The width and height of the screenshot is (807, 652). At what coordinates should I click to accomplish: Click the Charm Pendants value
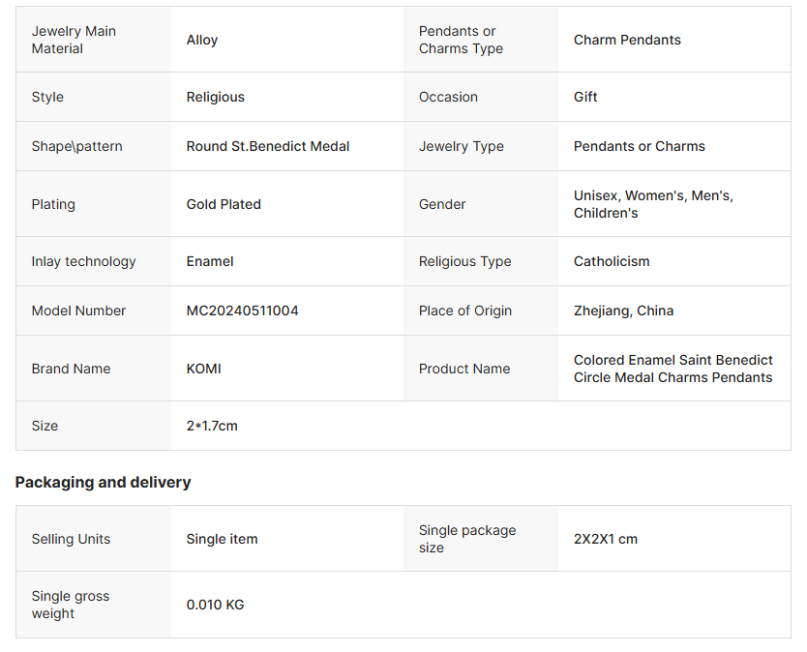coord(627,40)
